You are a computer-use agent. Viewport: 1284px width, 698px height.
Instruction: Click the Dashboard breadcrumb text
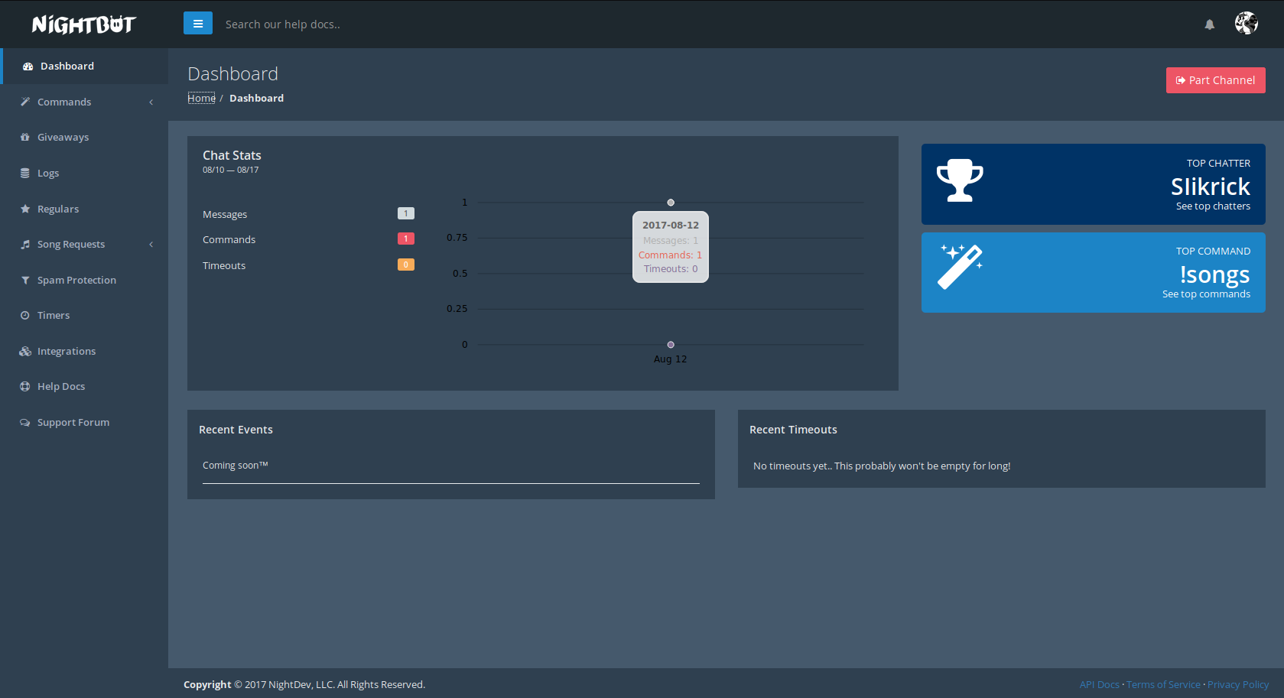tap(256, 98)
